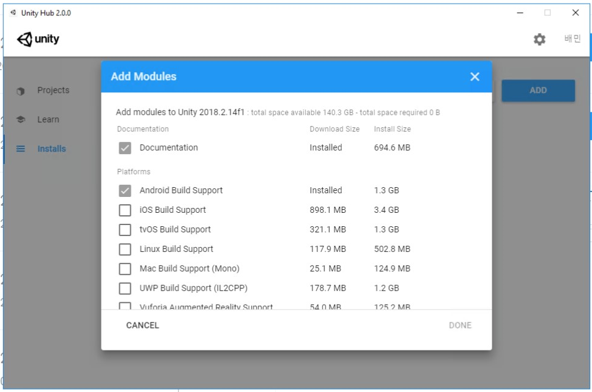Click the iOS Build Support label

click(x=172, y=210)
